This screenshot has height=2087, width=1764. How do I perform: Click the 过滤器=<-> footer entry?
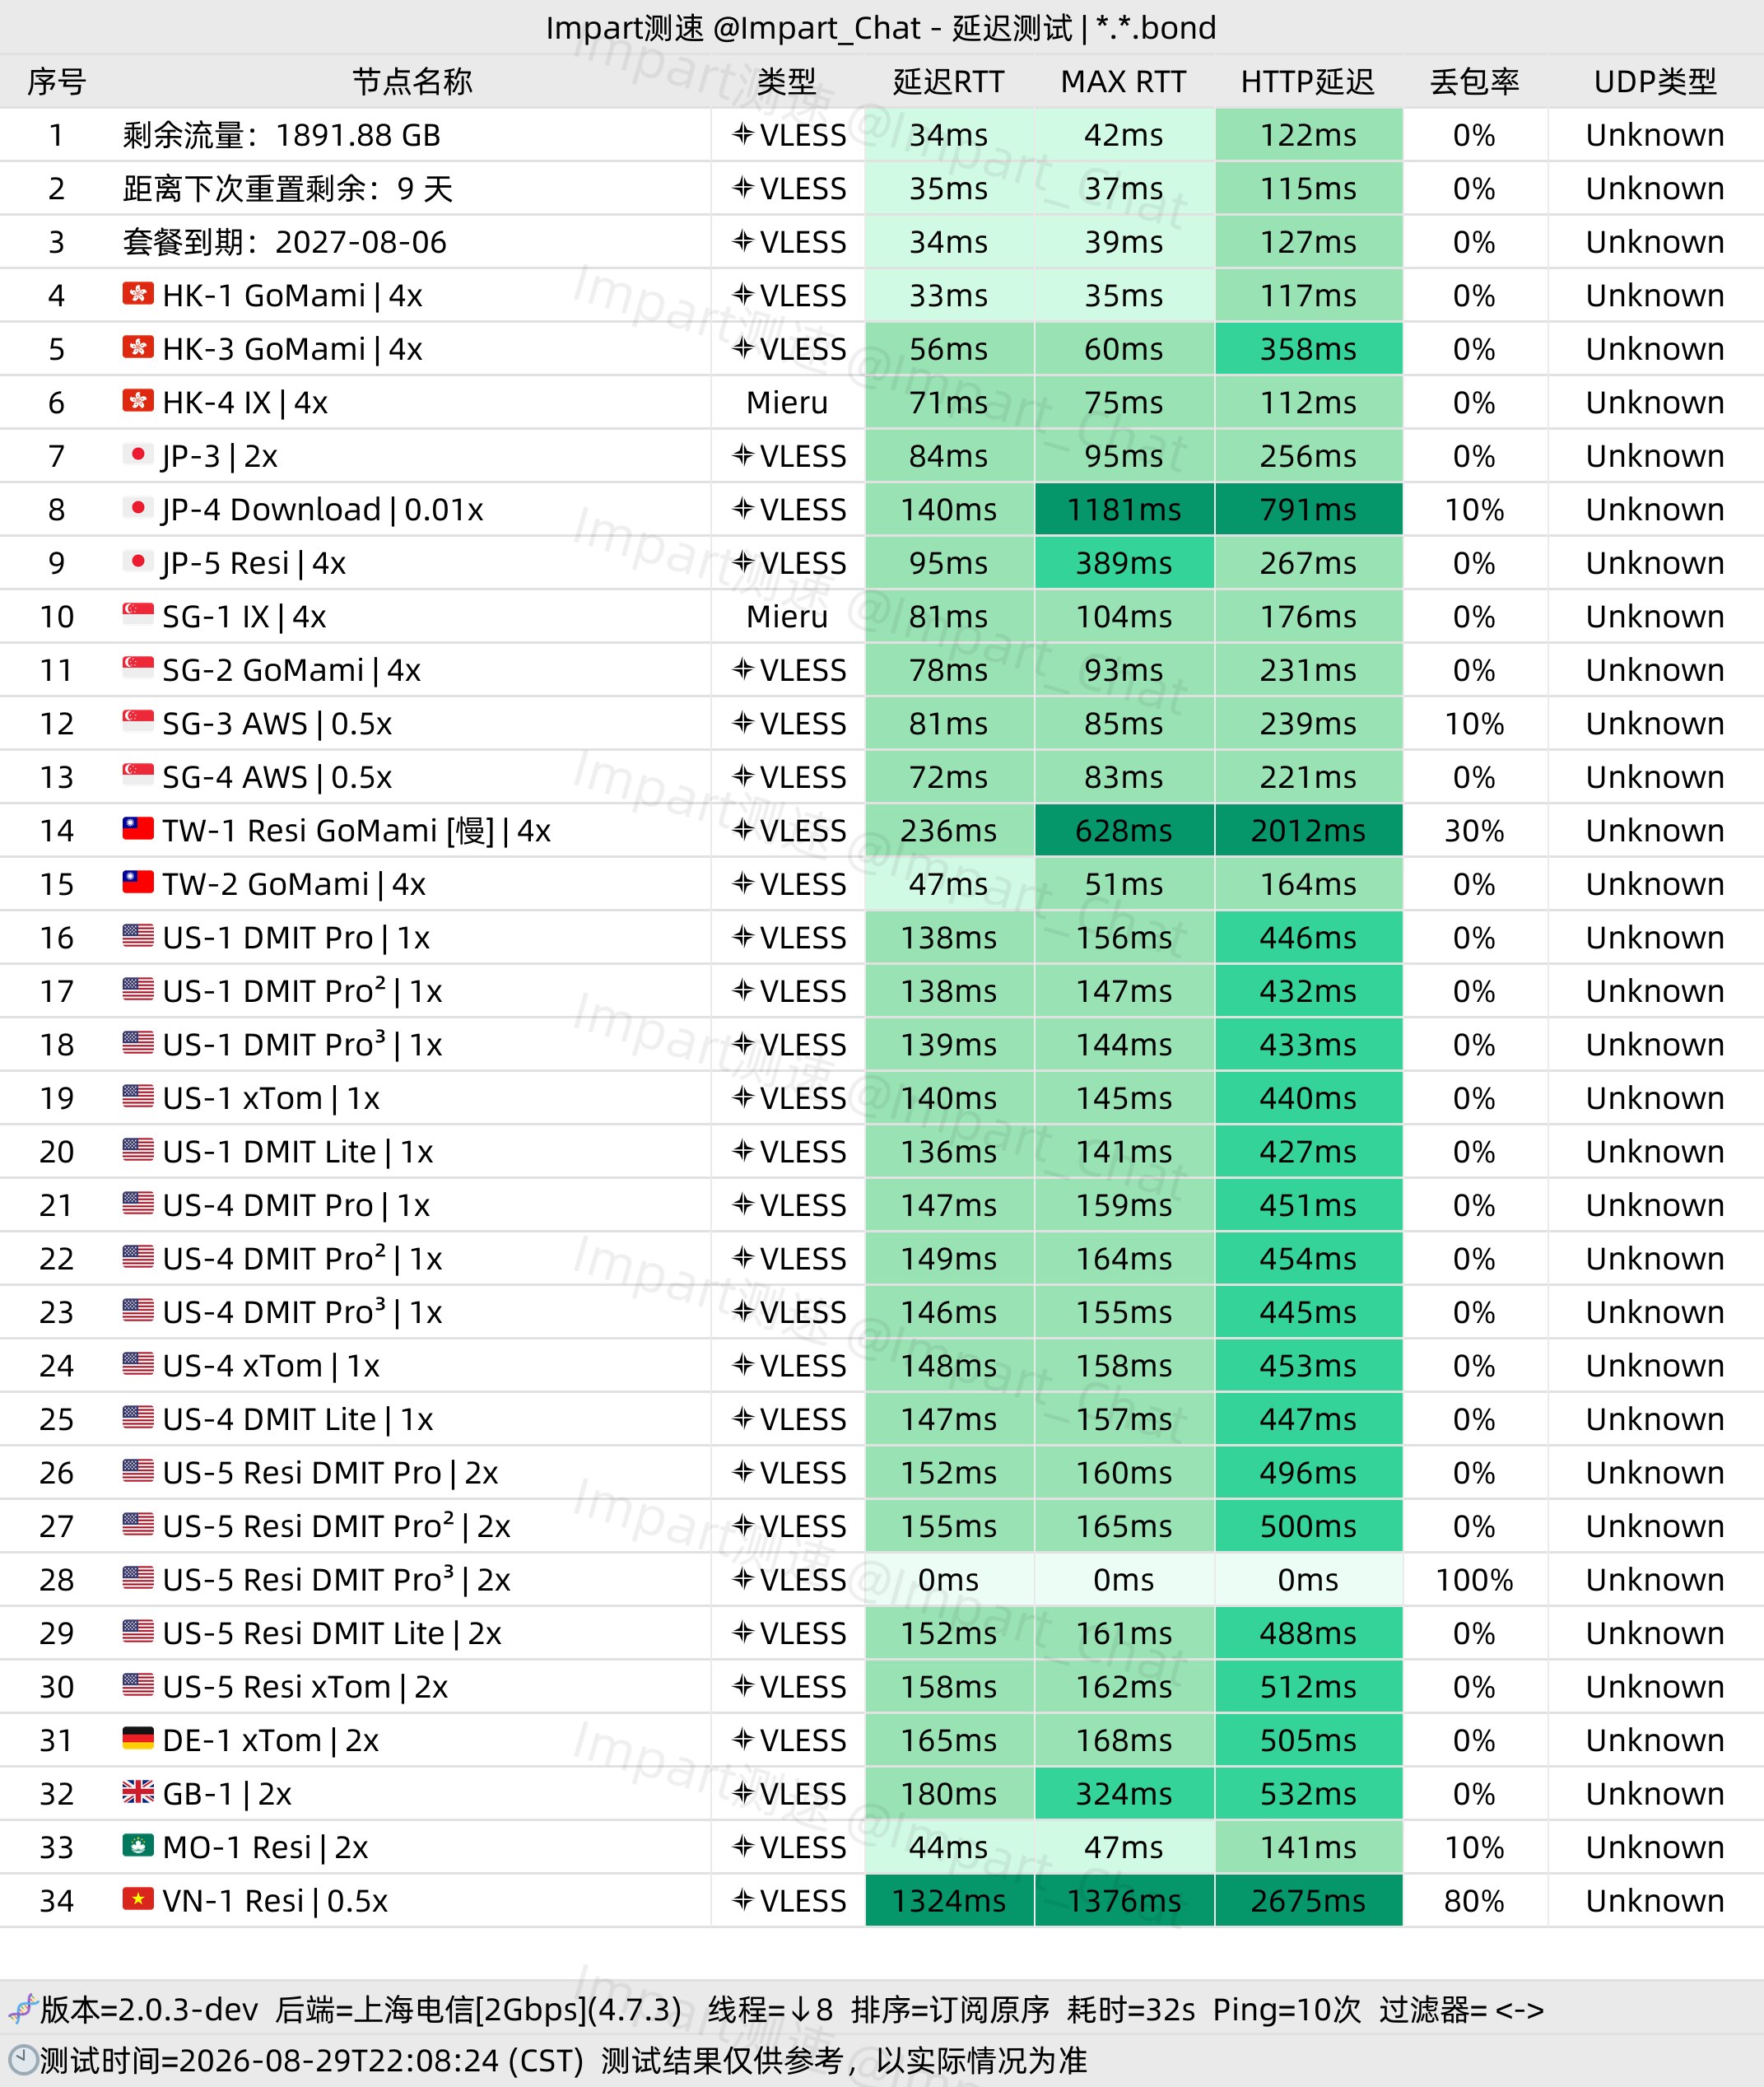pos(1462,2009)
